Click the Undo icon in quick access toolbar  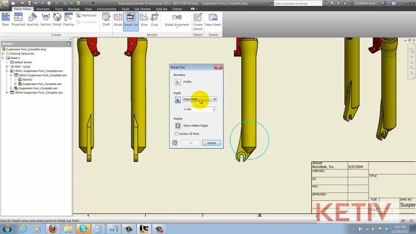[x=36, y=3]
